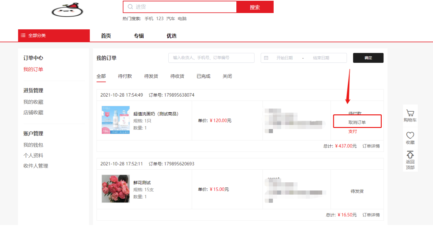Open 订单详情 for the flower order
The height and width of the screenshot is (226, 433).
tap(371, 215)
